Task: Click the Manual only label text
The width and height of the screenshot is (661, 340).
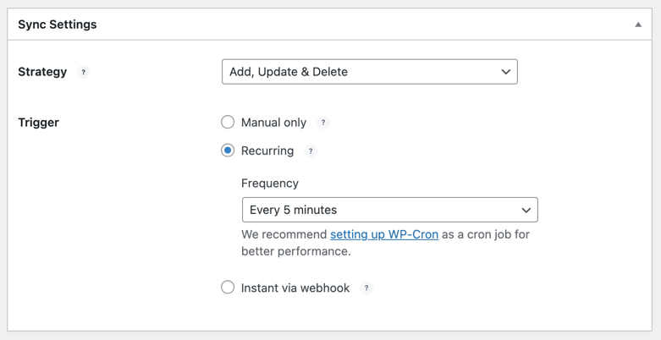Action: (x=273, y=123)
